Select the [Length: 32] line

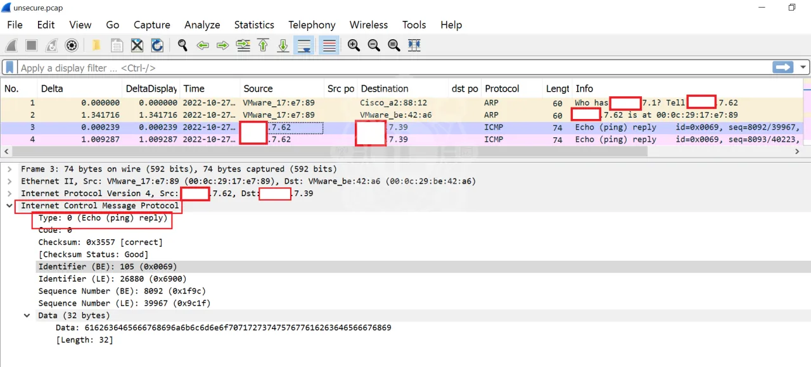[x=84, y=340]
